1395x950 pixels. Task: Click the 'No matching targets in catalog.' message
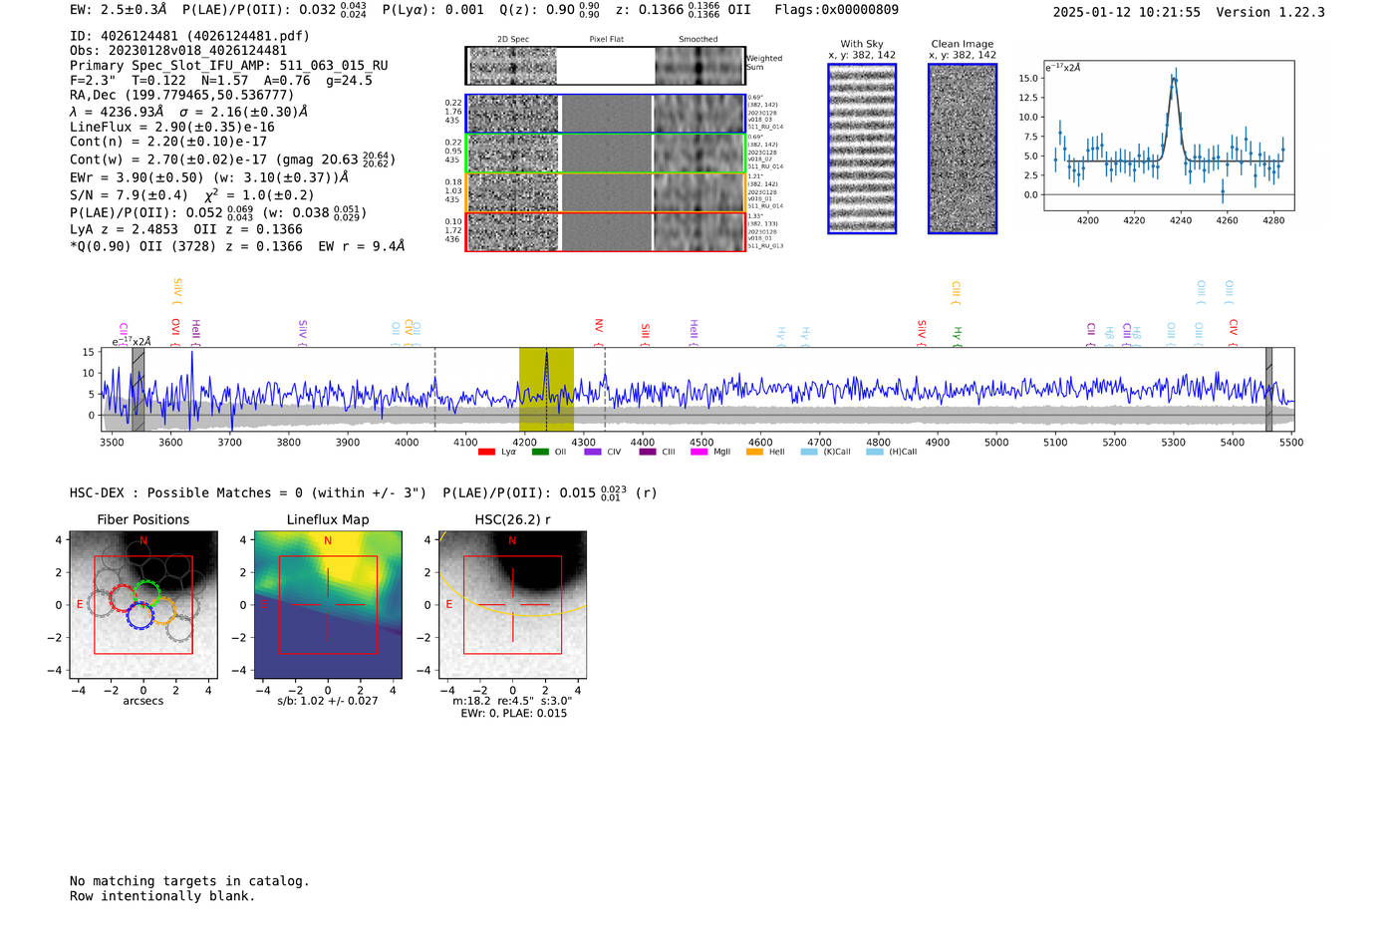(x=189, y=881)
